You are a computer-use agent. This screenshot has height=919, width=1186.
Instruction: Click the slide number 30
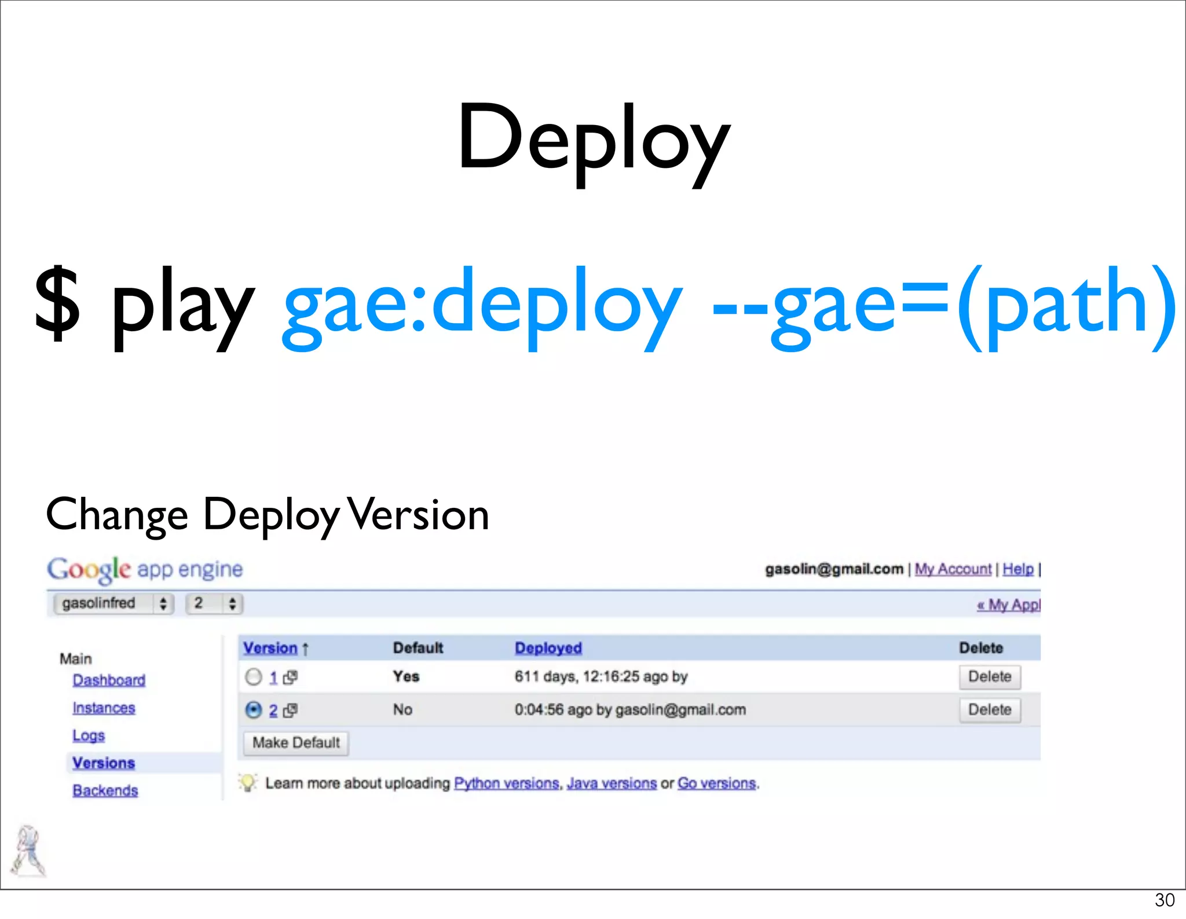(x=1165, y=900)
